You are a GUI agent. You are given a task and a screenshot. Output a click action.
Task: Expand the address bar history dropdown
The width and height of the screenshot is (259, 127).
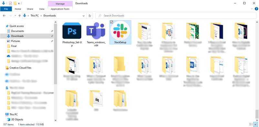pyautogui.click(x=84, y=16)
